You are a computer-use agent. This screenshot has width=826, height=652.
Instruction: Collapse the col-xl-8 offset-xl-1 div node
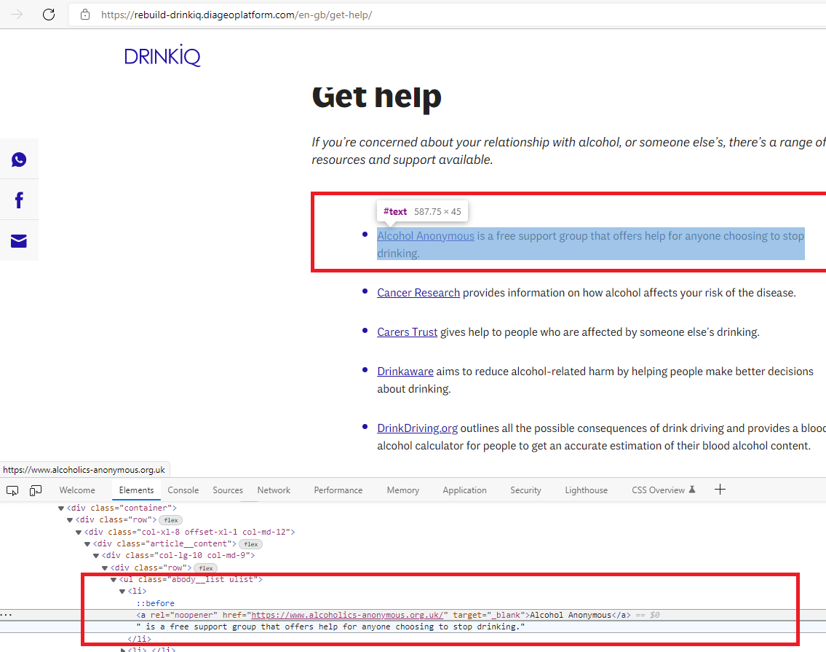(x=79, y=533)
